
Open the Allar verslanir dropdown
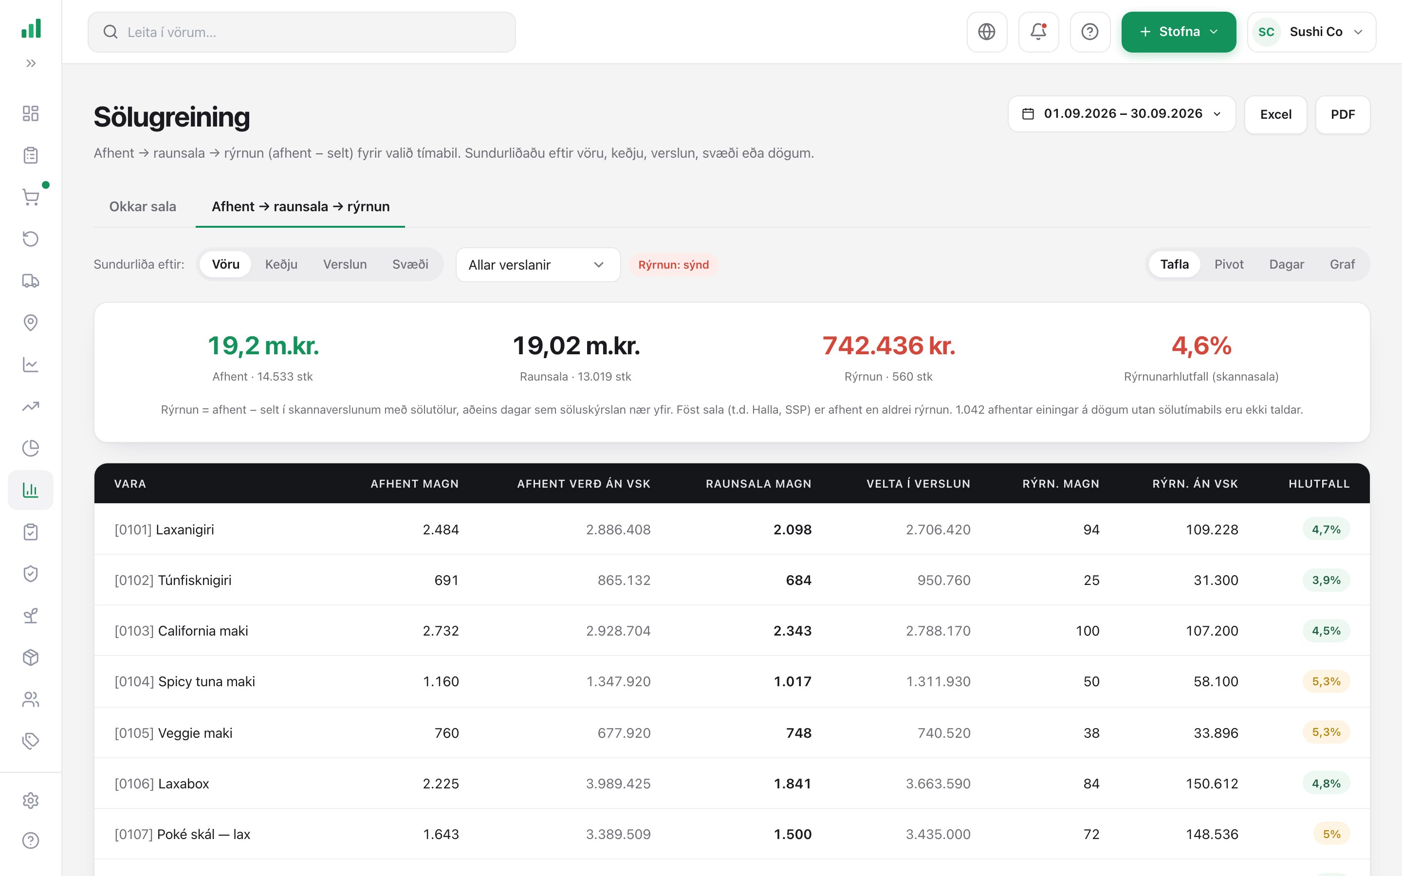point(537,265)
